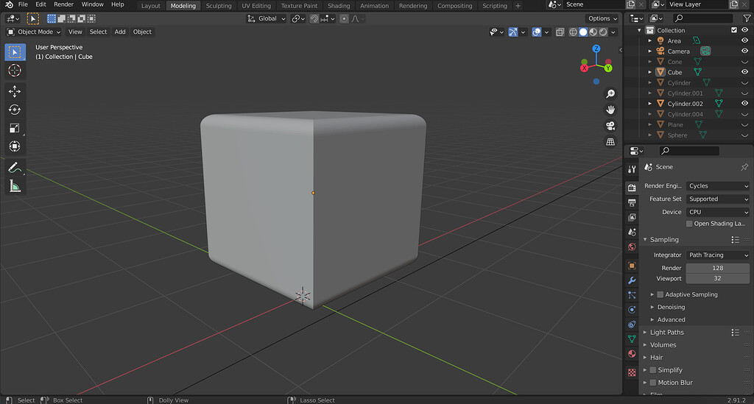This screenshot has width=754, height=404.
Task: Open the Physics properties tab
Action: tap(632, 310)
